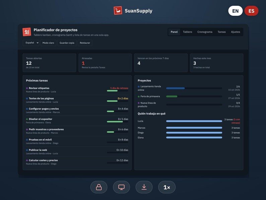Click the En 2 días due label

123,98
